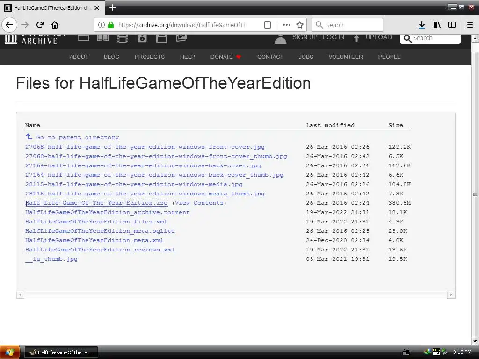Click the UPLOAD link
The width and height of the screenshot is (479, 359).
tap(379, 37)
